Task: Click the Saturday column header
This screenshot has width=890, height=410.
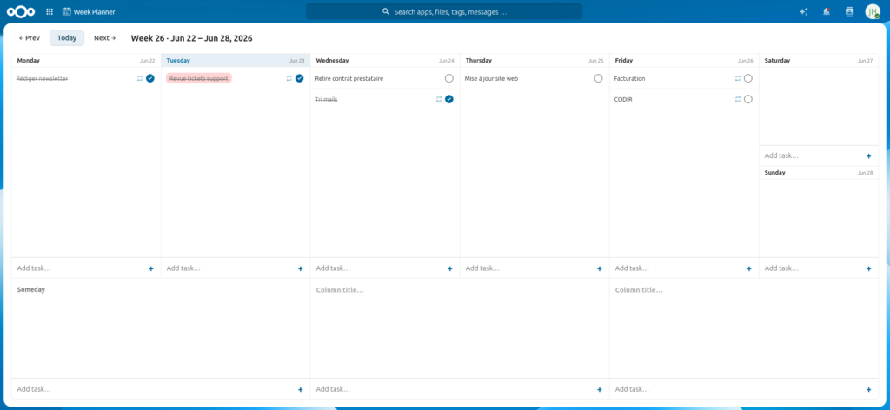Action: [x=819, y=60]
